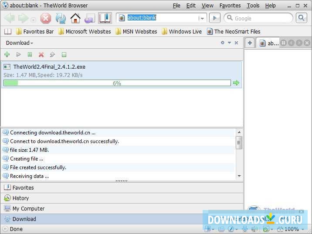Delete download with red X icon
The height and width of the screenshot is (234, 312).
[41, 55]
